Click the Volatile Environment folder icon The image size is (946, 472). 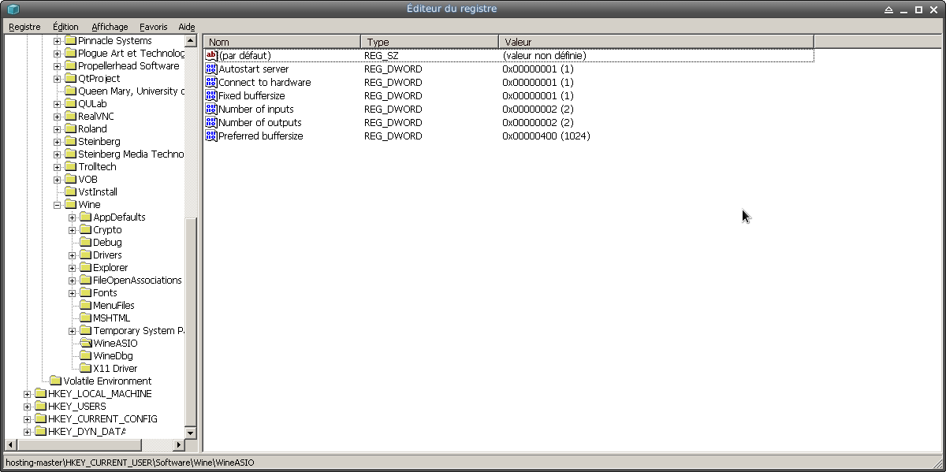pos(55,381)
